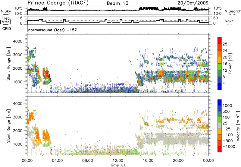The width and height of the screenshot is (241, 167).
Task: Click the '20:00' time axis tick label
Action: (x=178, y=161)
